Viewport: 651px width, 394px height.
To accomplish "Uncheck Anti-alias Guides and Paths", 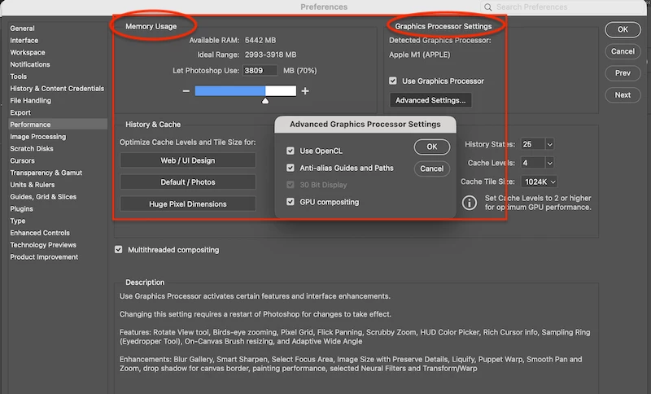I will tap(291, 168).
